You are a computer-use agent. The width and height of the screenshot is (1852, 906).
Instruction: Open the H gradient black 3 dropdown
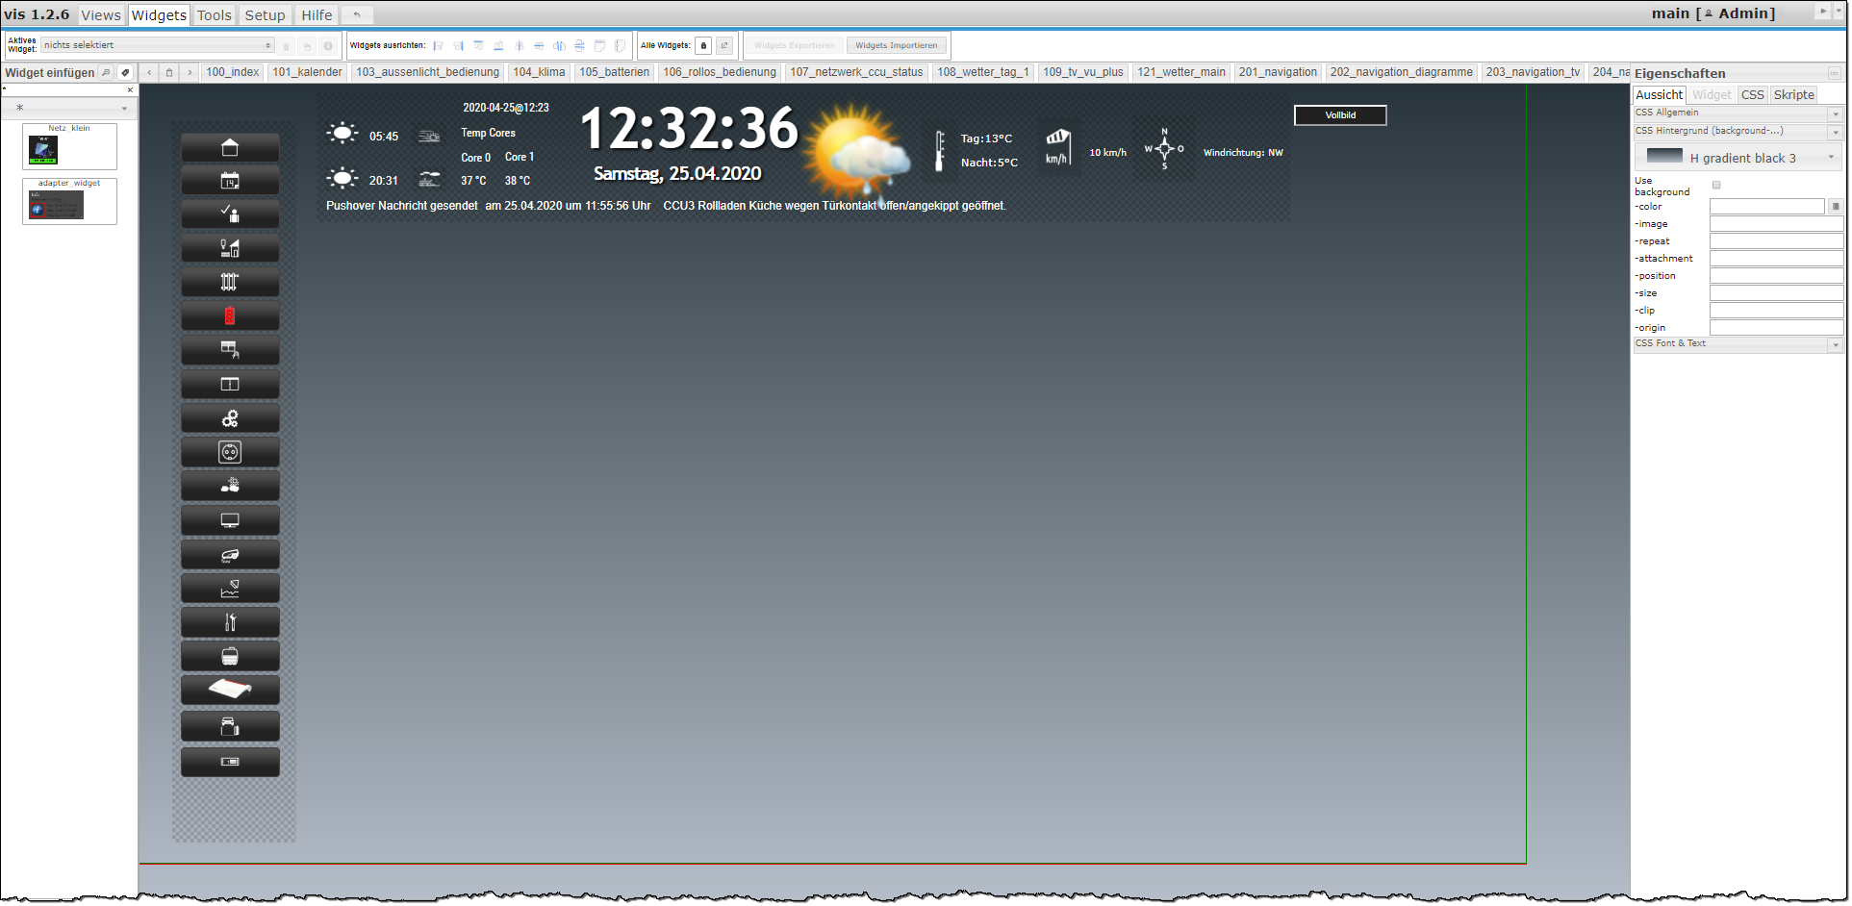point(1738,157)
